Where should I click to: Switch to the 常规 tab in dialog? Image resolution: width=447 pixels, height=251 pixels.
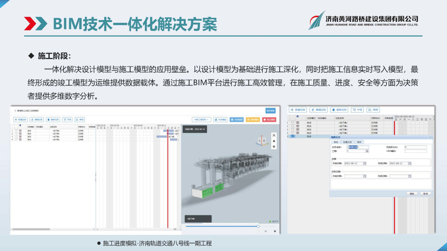[336, 142]
